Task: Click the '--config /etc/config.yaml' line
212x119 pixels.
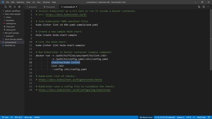Action: (x=69, y=69)
